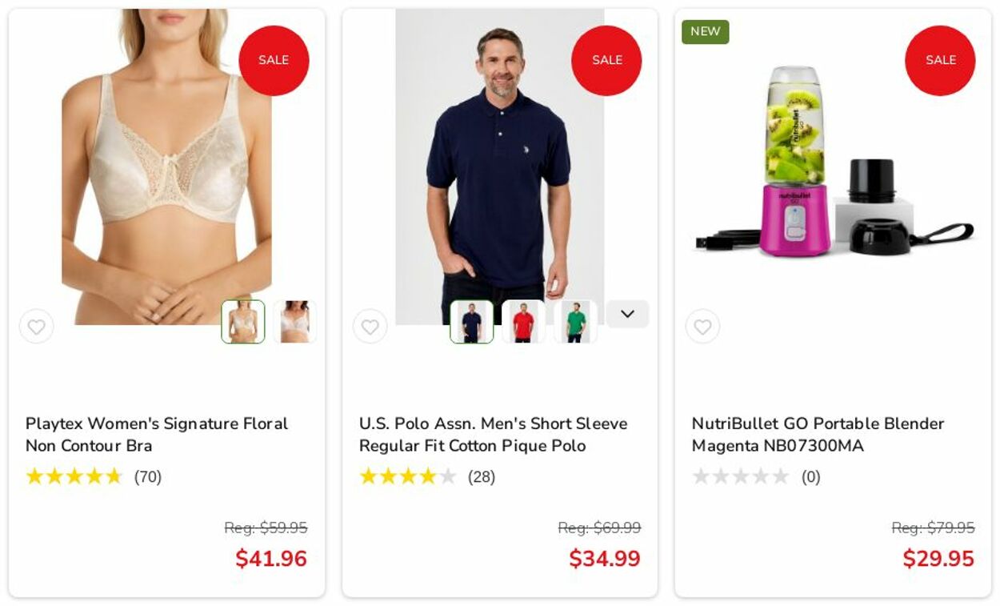Choose second bra variant thumbnail

pos(295,322)
